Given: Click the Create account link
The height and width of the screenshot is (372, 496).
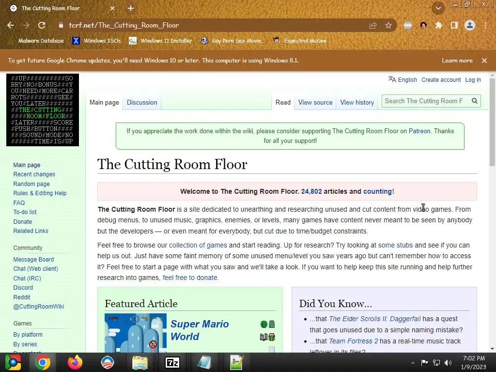Looking at the screenshot, I should [441, 80].
